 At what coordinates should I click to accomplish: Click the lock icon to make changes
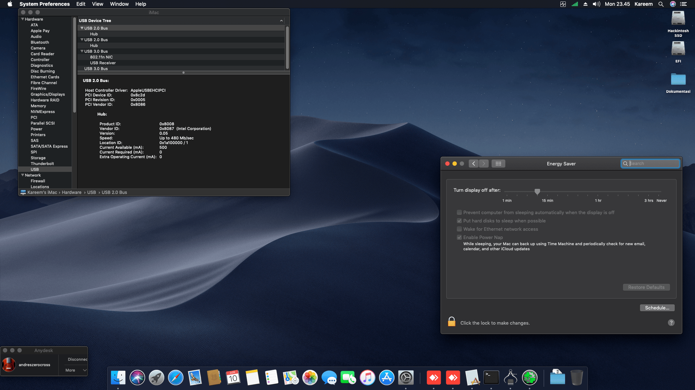coord(451,321)
